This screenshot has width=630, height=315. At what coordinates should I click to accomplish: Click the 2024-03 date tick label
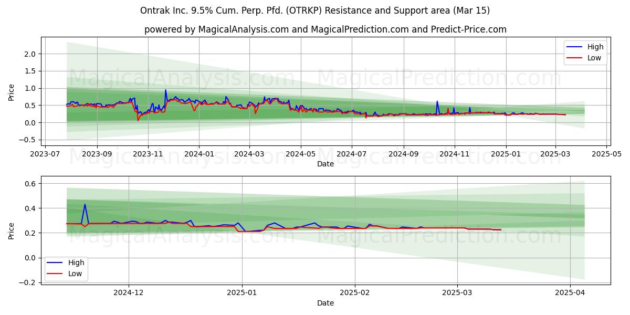pos(249,155)
